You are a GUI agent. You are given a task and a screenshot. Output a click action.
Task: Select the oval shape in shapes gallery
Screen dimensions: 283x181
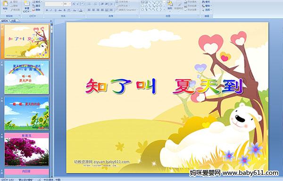160,2
